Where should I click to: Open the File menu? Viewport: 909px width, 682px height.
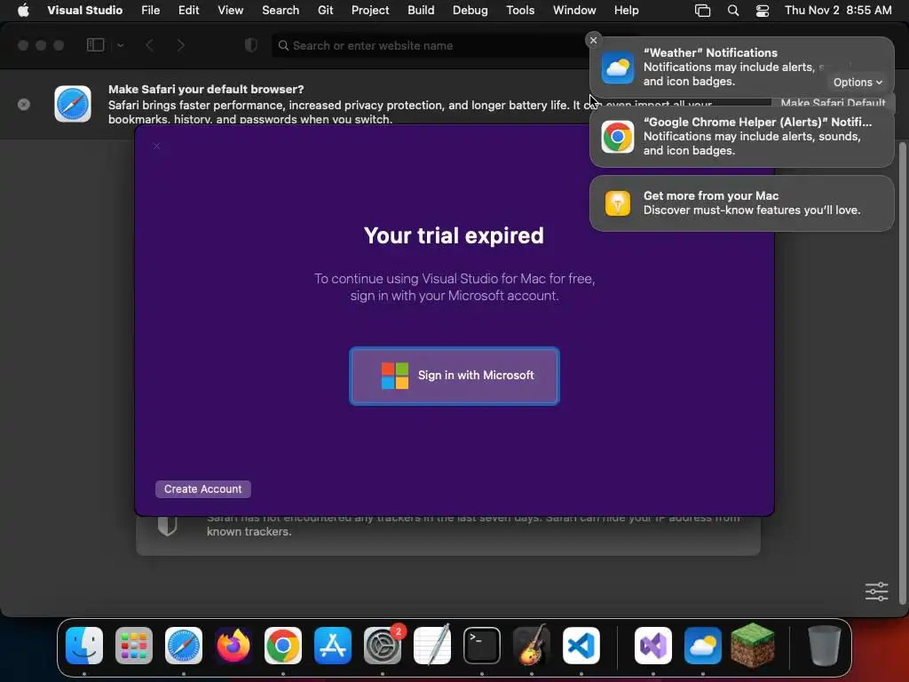coord(151,11)
